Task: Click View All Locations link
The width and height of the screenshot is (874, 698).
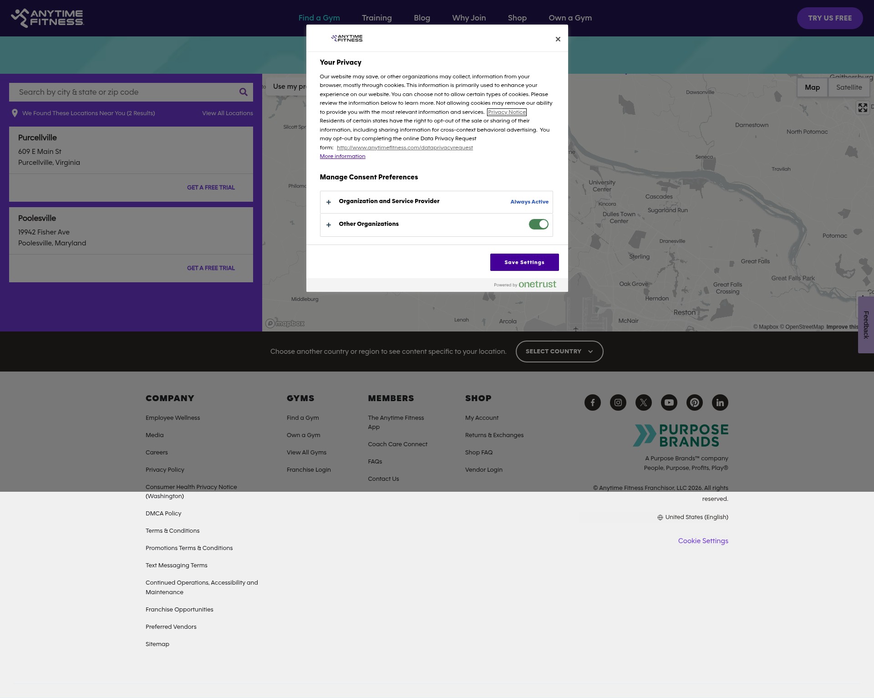Action: (228, 113)
